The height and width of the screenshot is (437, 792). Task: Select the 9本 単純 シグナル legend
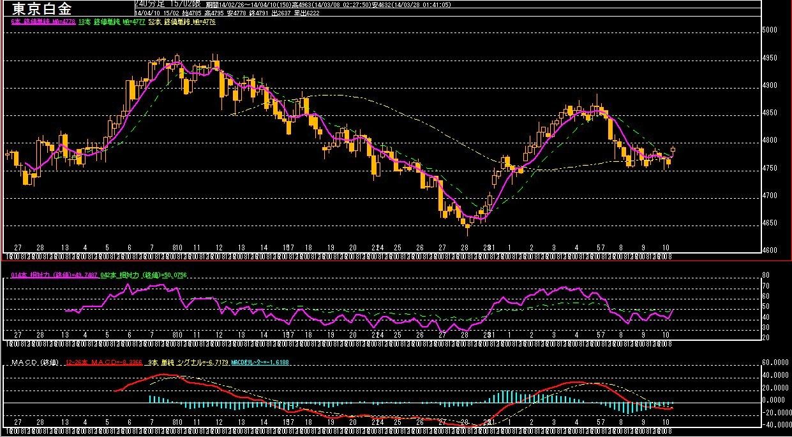tap(187, 362)
